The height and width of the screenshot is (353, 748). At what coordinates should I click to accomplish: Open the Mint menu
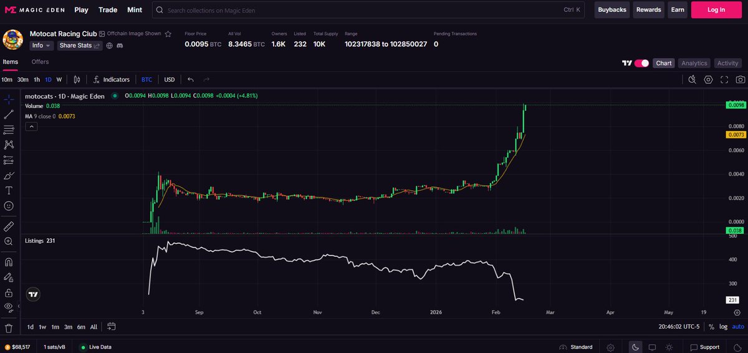click(135, 10)
